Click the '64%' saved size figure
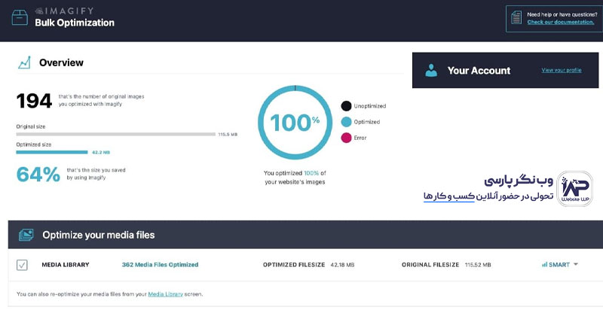Viewport: 603px width, 316px height. (x=38, y=175)
